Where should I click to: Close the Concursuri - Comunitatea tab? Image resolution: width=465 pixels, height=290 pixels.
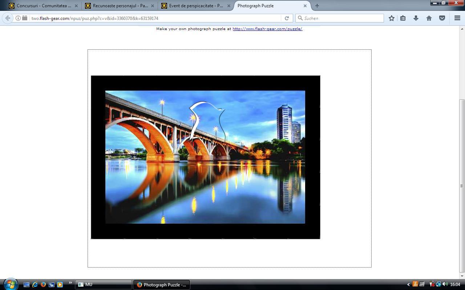(x=76, y=6)
